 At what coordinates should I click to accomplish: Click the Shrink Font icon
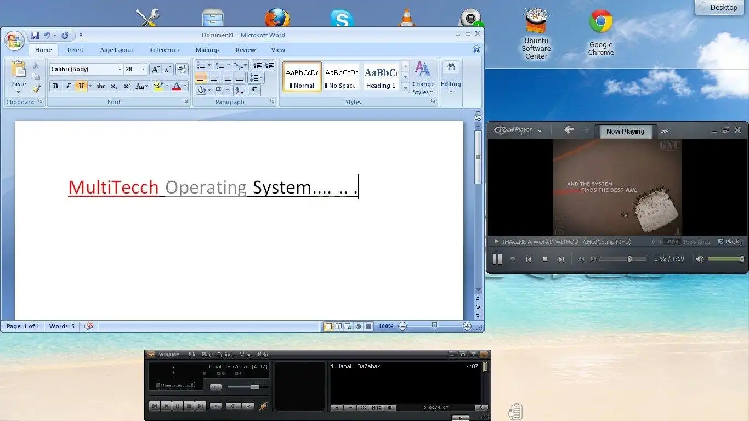[168, 69]
